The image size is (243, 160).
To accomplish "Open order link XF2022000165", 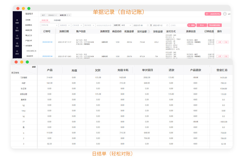I will point(47,42).
